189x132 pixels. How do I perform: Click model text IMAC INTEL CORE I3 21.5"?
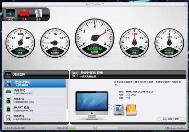point(140,92)
